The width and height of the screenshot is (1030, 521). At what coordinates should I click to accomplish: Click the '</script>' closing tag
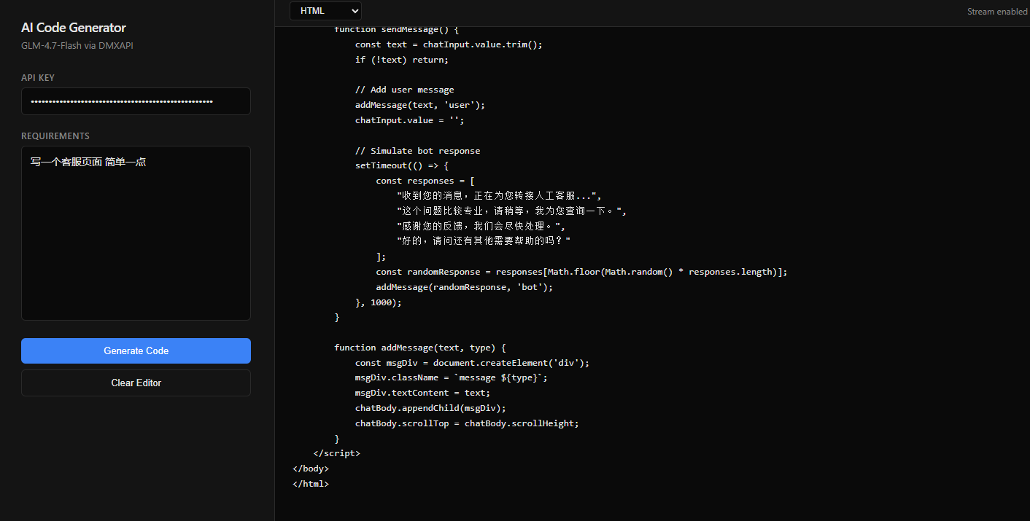click(337, 453)
